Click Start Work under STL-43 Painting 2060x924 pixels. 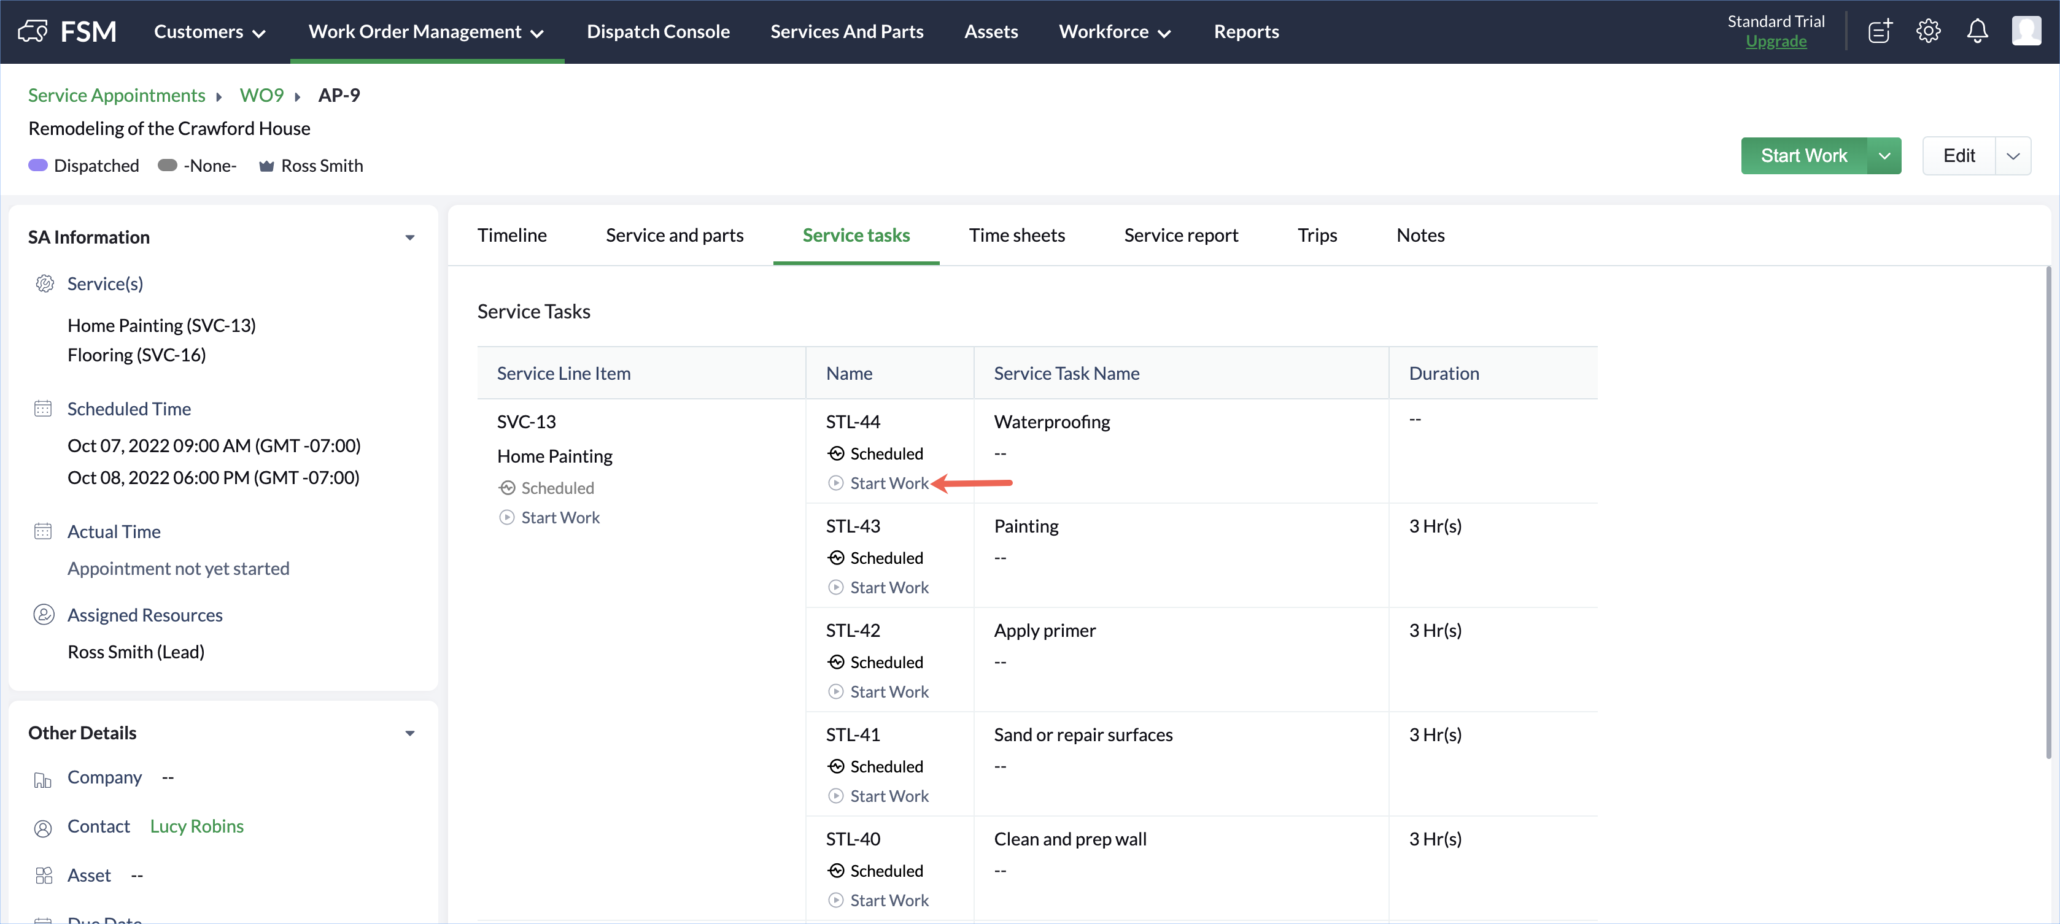coord(888,588)
